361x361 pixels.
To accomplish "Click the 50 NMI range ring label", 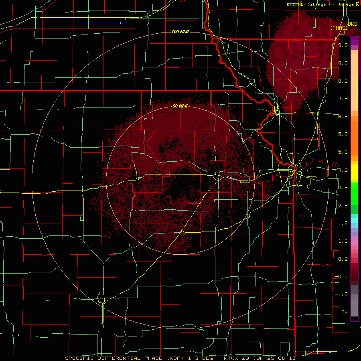I will 180,106.
